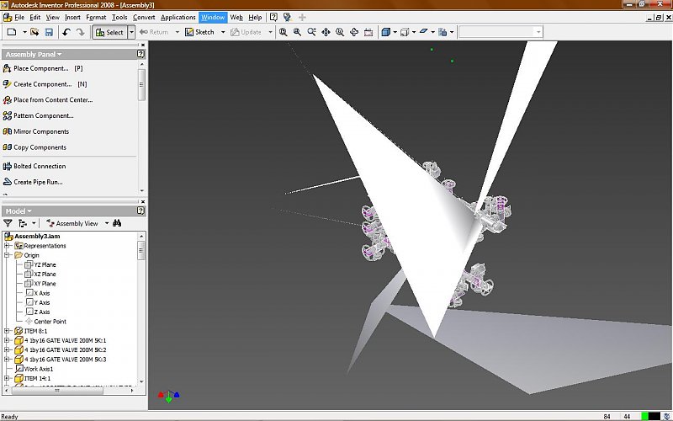The width and height of the screenshot is (673, 421).
Task: Open the View menu
Action: click(x=52, y=17)
